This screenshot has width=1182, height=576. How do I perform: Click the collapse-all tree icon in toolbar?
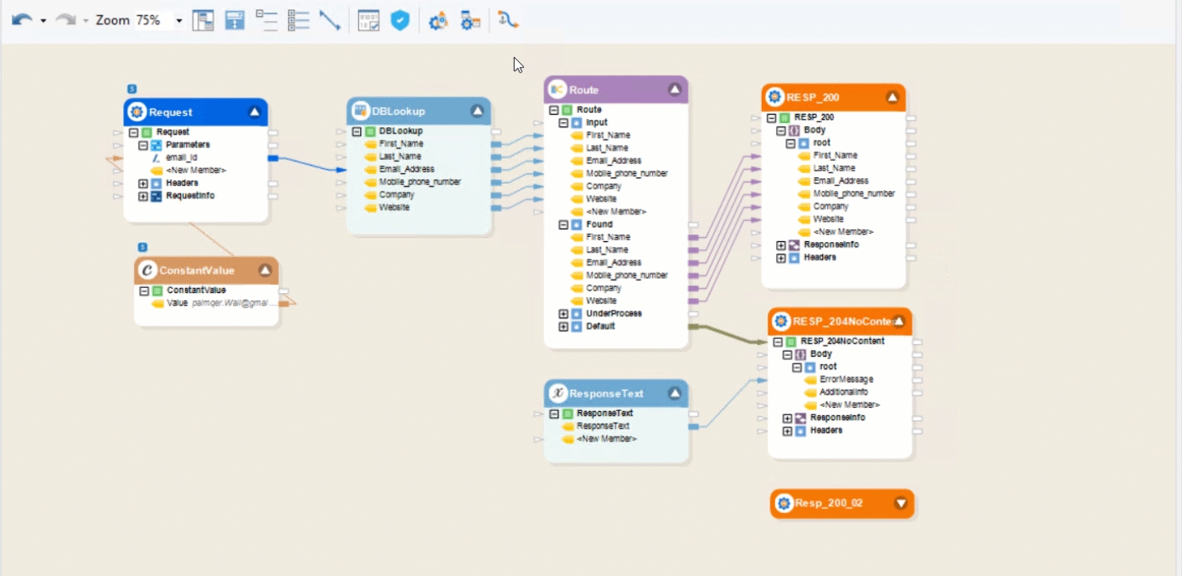click(266, 21)
